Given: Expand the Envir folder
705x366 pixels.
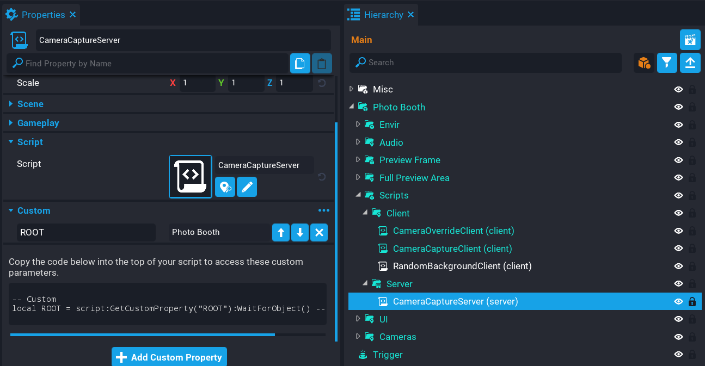Looking at the screenshot, I should [x=358, y=125].
